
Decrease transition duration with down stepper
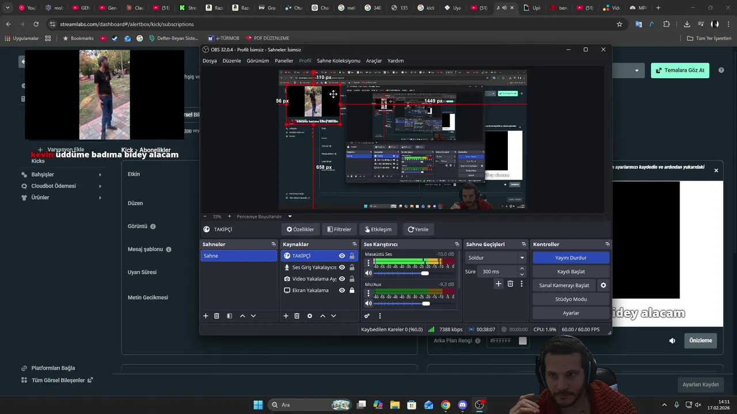pos(522,274)
